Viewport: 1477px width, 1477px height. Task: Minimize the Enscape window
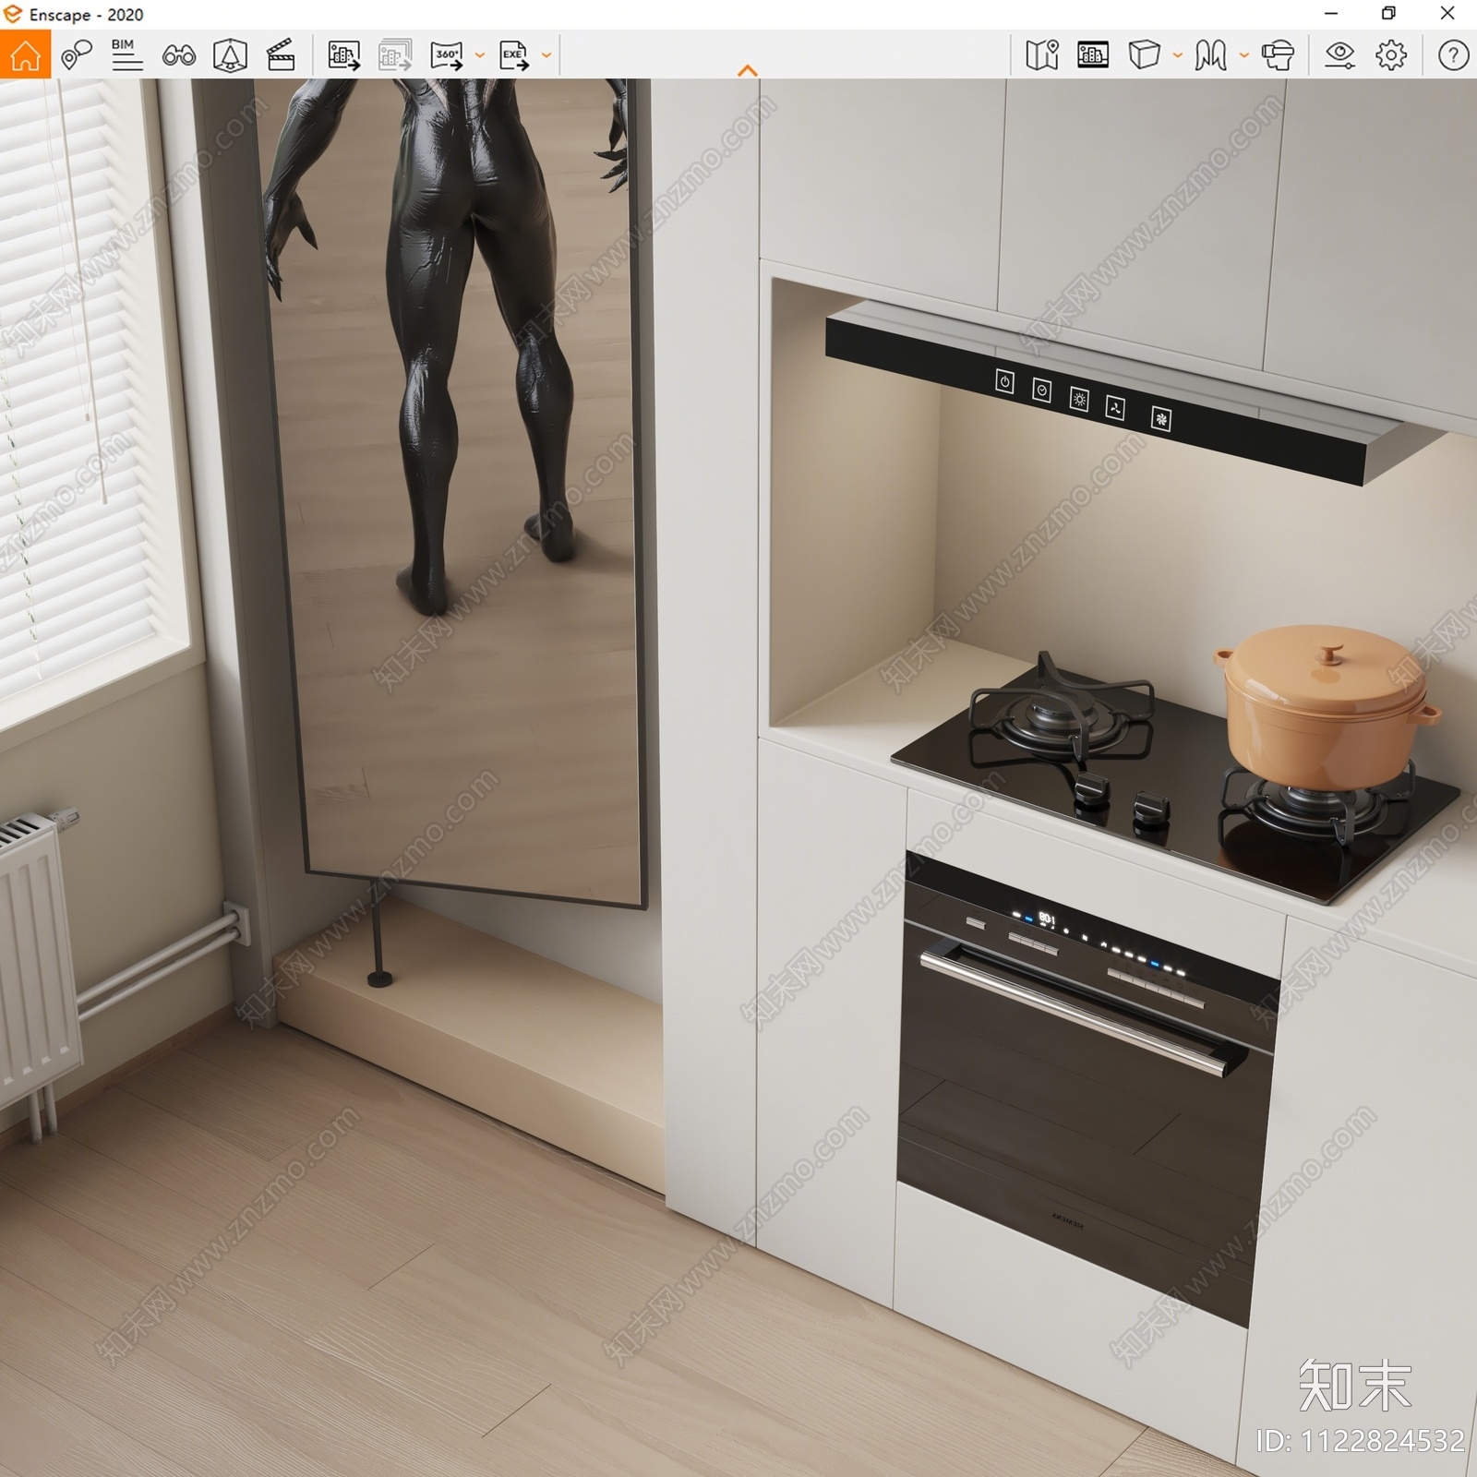click(1331, 14)
